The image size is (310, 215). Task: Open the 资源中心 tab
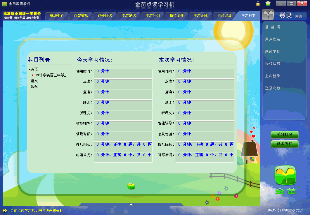57,16
